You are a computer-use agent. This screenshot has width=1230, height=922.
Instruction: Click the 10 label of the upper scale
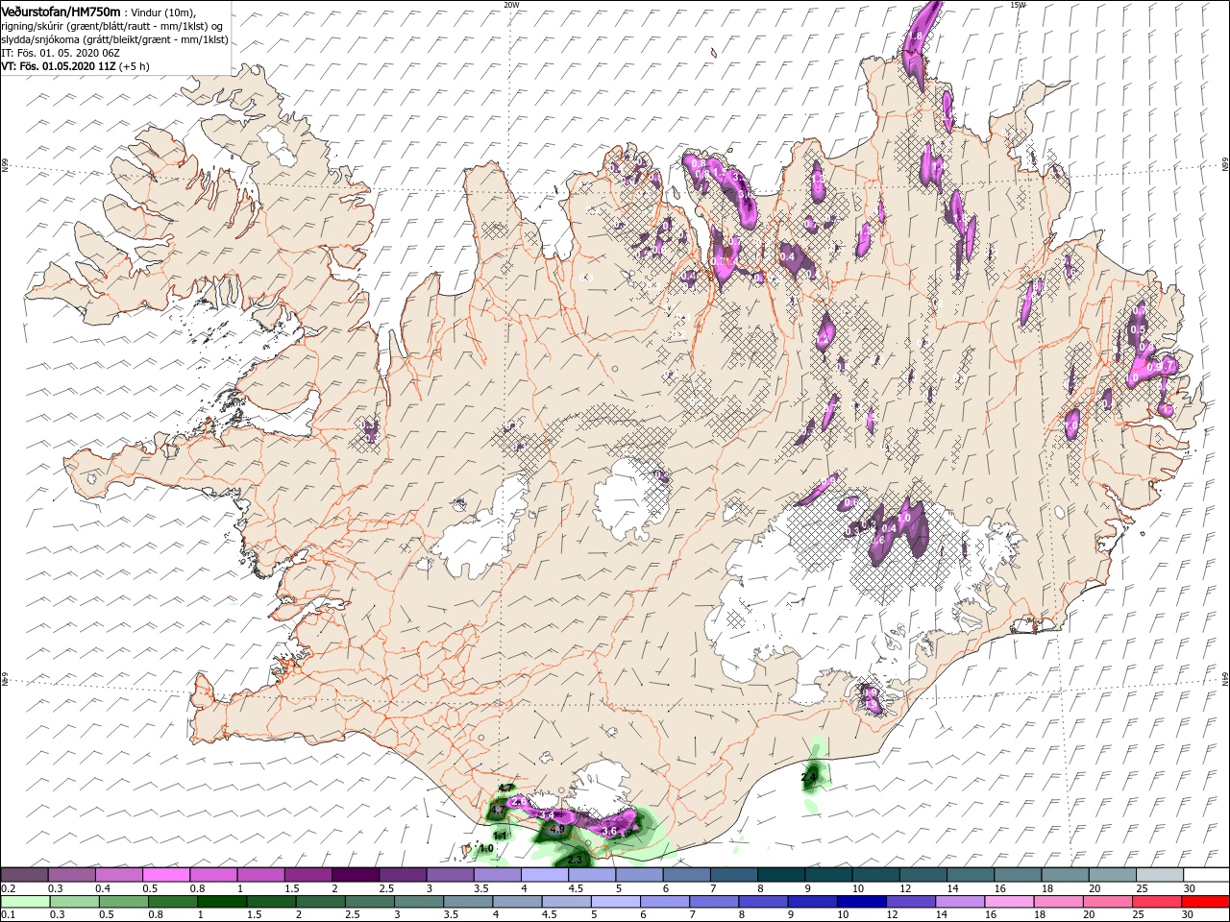coord(858,888)
